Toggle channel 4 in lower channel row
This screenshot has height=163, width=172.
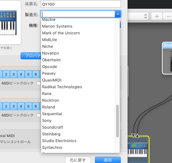[21, 106]
